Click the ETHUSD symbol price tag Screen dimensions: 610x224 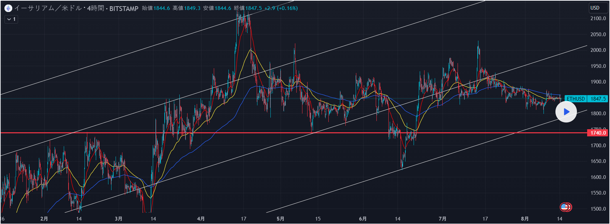pyautogui.click(x=575, y=99)
